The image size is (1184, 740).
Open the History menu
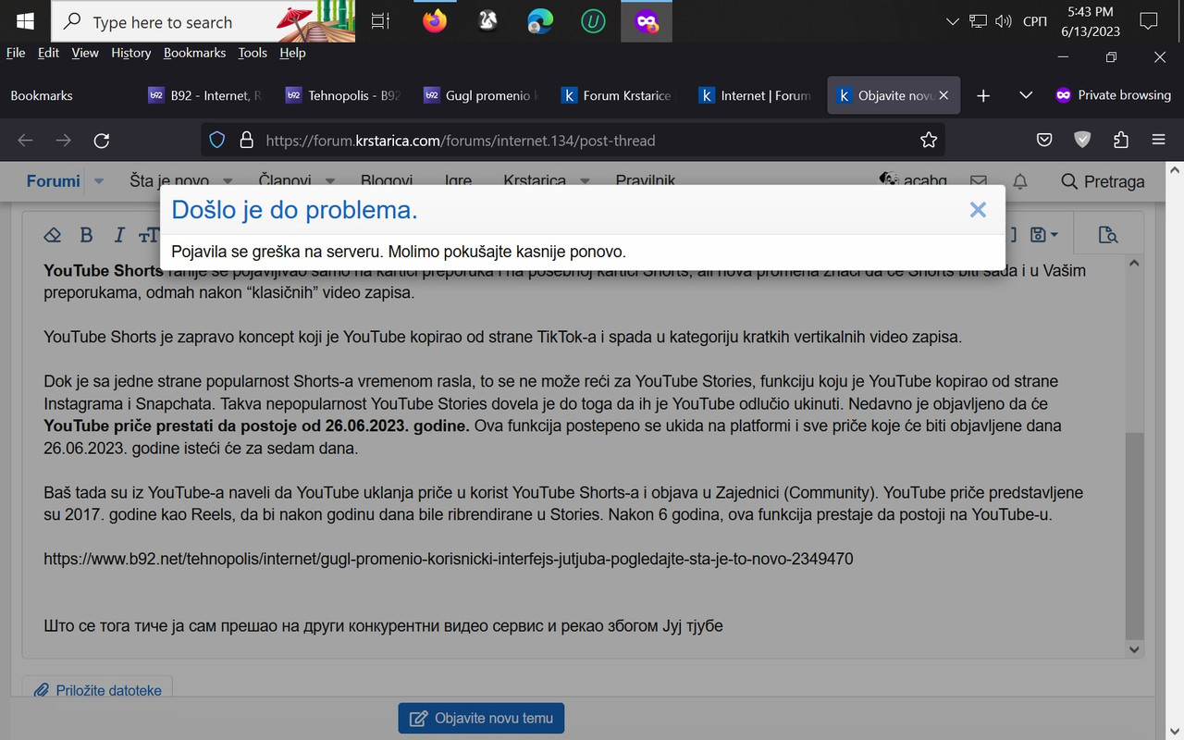pos(131,53)
